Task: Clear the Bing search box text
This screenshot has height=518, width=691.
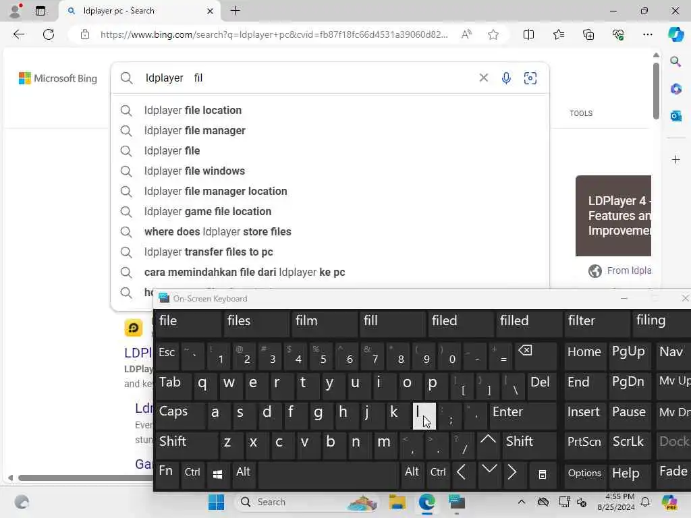Action: tap(483, 78)
